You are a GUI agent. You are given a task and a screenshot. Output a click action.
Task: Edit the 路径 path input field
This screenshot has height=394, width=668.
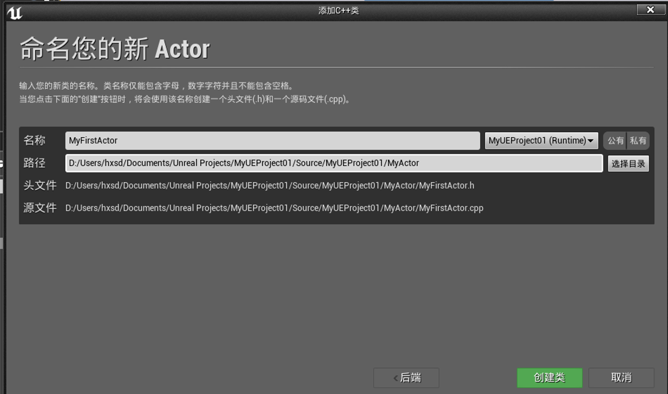pyautogui.click(x=333, y=163)
